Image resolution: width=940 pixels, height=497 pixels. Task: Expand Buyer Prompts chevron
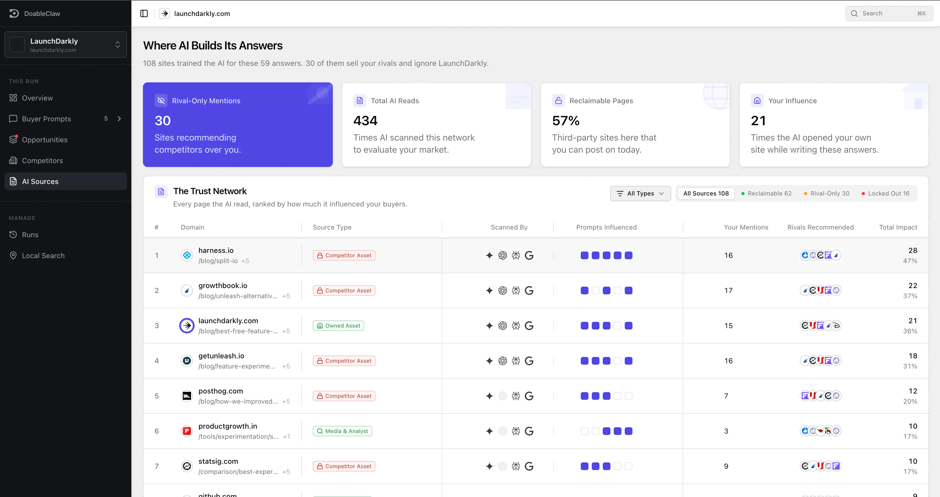(119, 119)
